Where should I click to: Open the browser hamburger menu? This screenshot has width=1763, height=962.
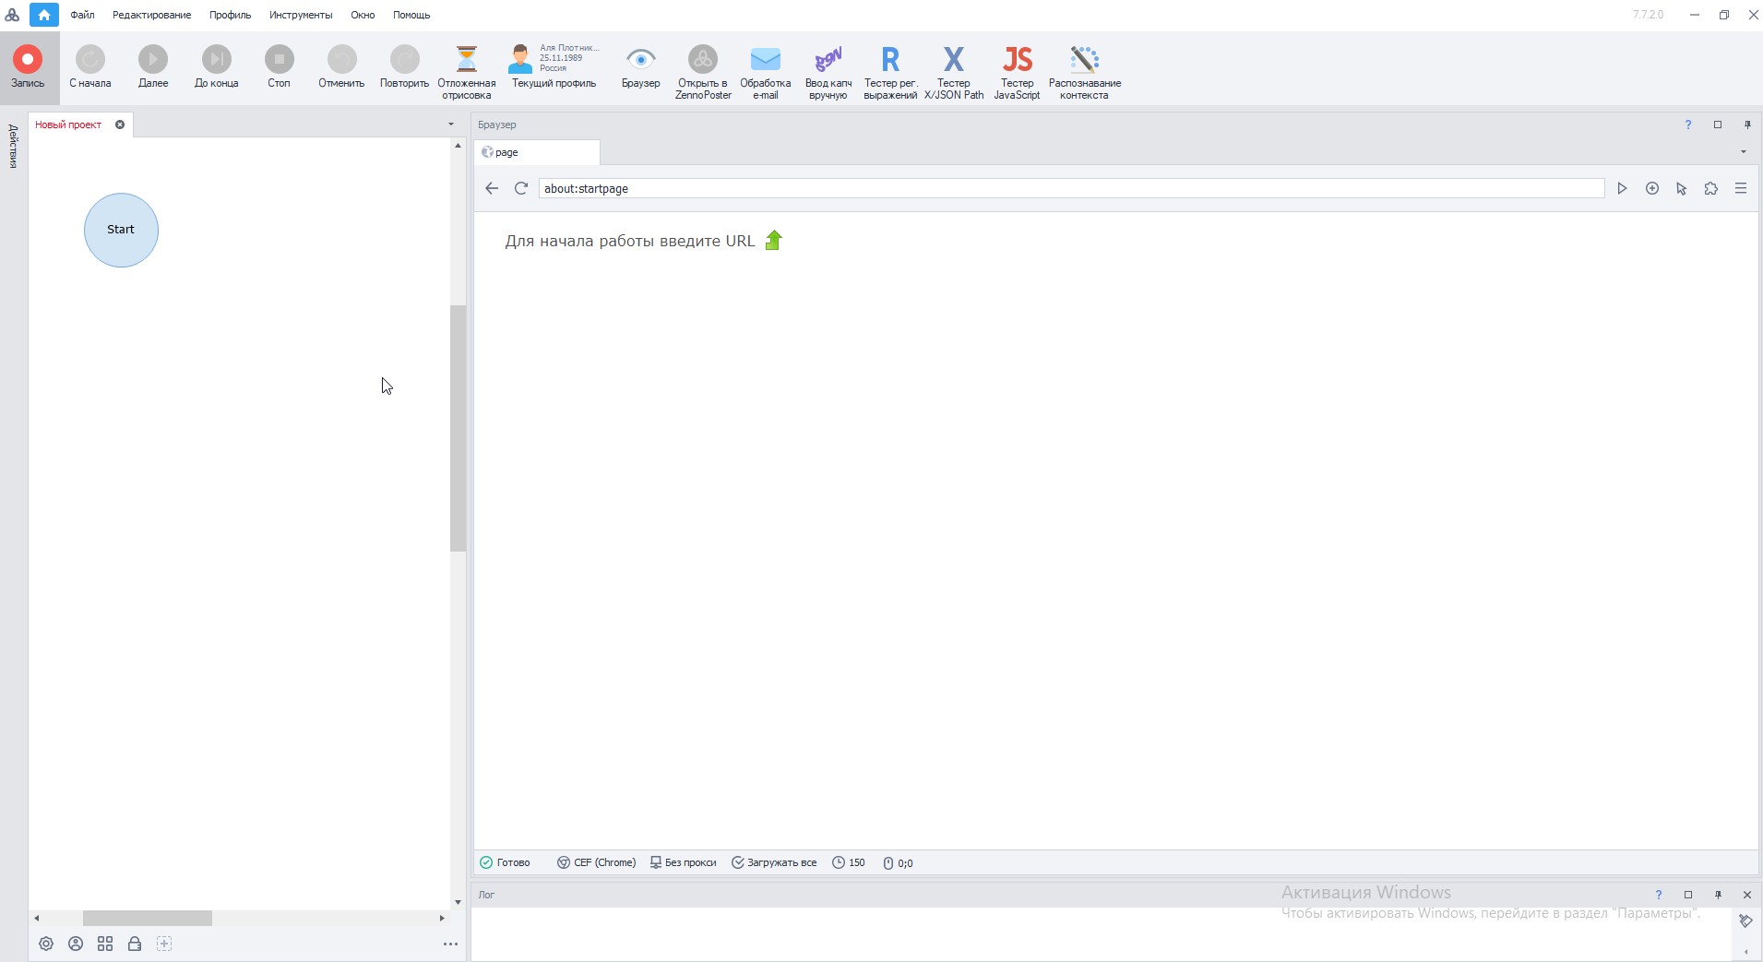tap(1740, 188)
